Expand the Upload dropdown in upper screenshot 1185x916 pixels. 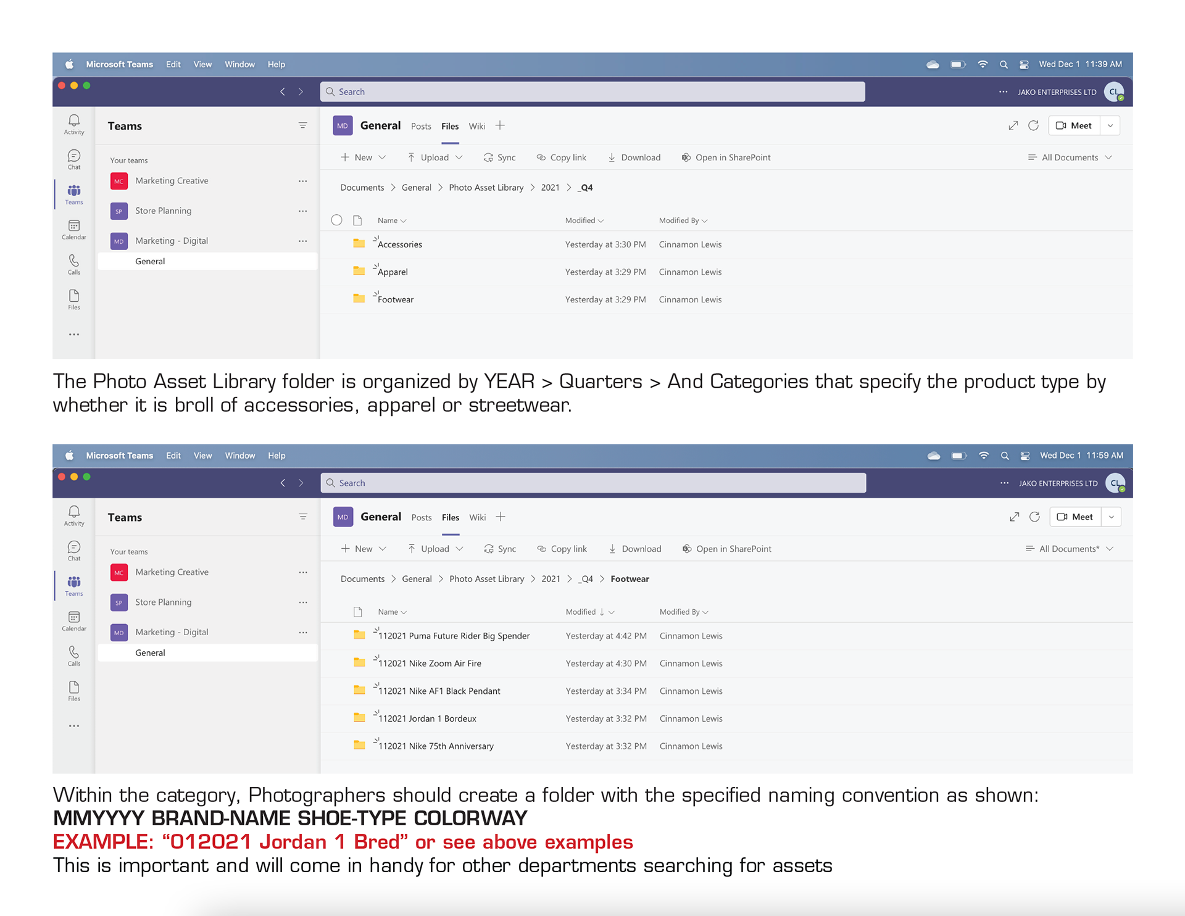pos(459,157)
